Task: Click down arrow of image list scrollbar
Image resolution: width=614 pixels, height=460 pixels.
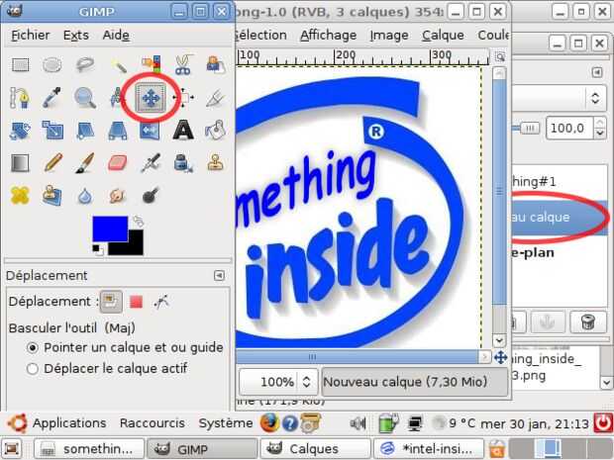Action: coord(606,382)
